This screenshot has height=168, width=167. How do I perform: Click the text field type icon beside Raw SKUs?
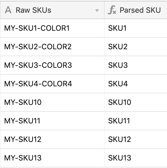(x=8, y=10)
